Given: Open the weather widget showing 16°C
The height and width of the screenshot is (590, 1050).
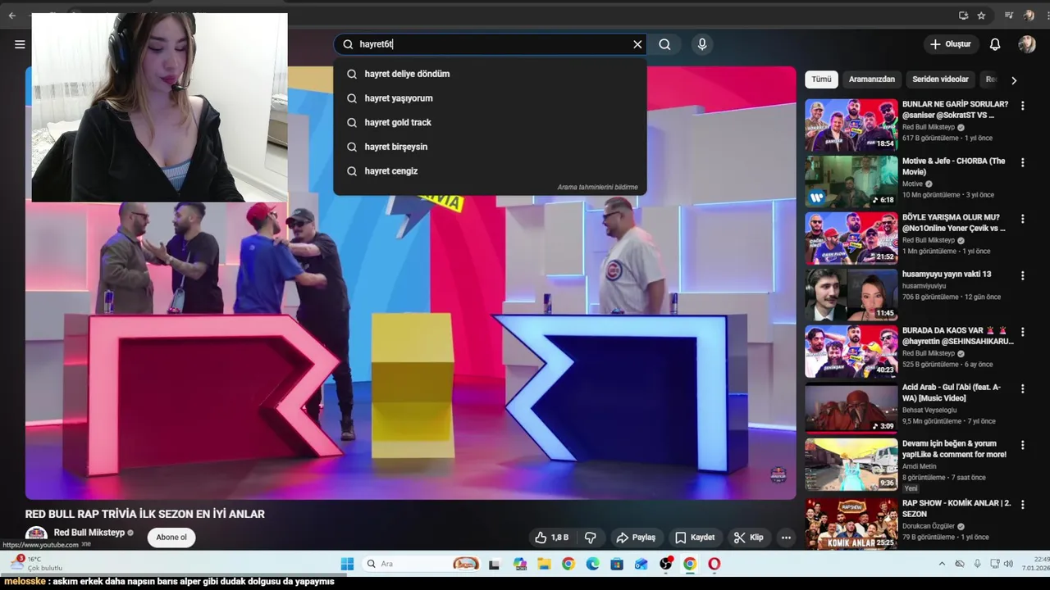Looking at the screenshot, I should tap(36, 564).
